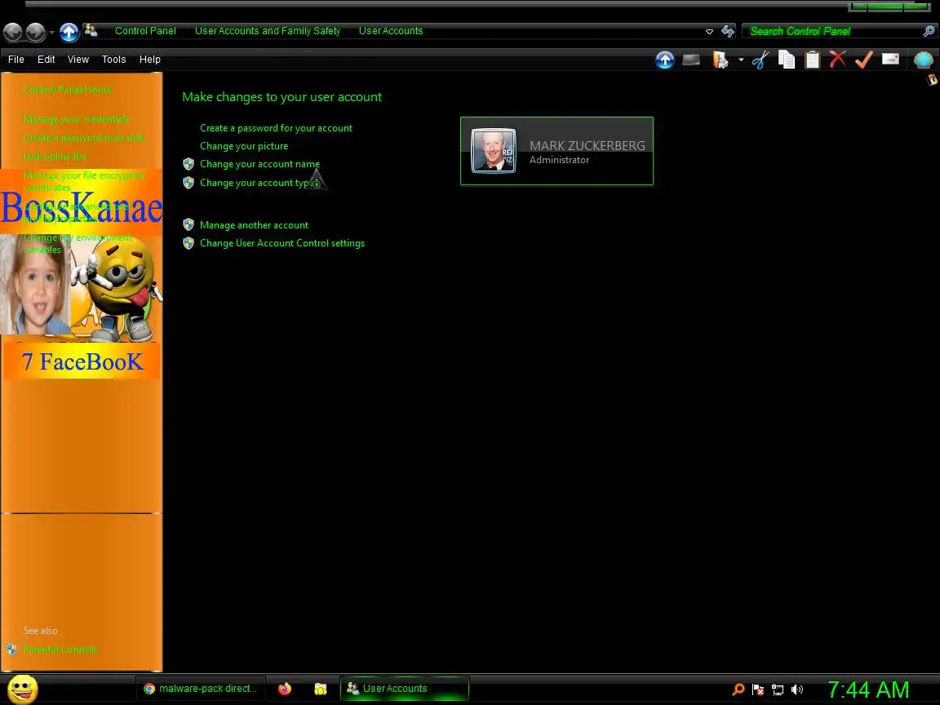
Task: Select User Accounts taskbar button
Action: 405,689
